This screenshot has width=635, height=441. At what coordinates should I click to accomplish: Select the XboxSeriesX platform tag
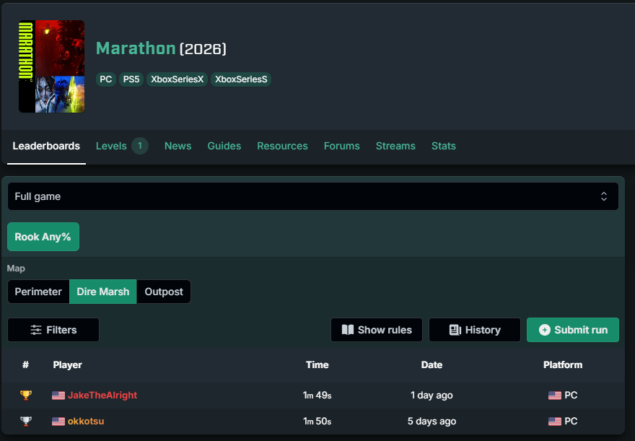[177, 79]
